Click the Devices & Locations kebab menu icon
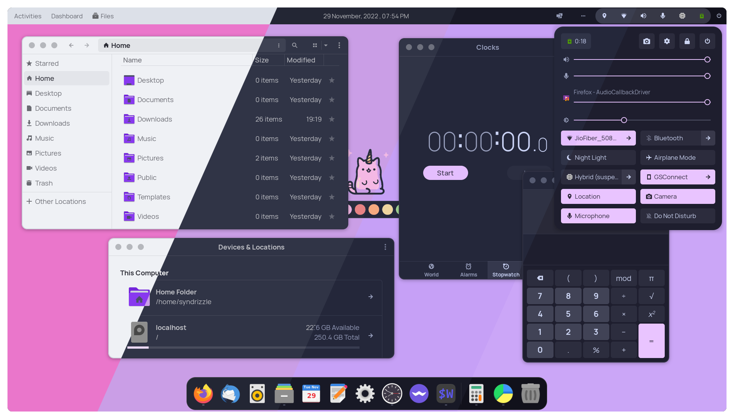 tap(385, 247)
